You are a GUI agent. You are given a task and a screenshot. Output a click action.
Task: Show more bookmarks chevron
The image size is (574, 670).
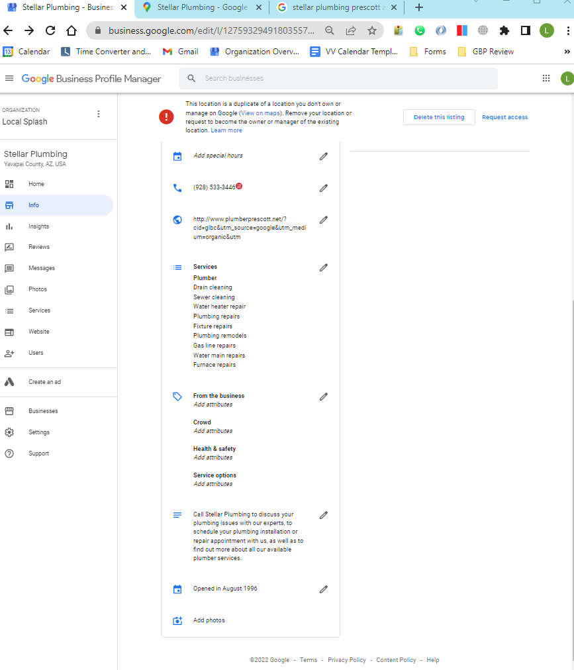[x=567, y=52]
